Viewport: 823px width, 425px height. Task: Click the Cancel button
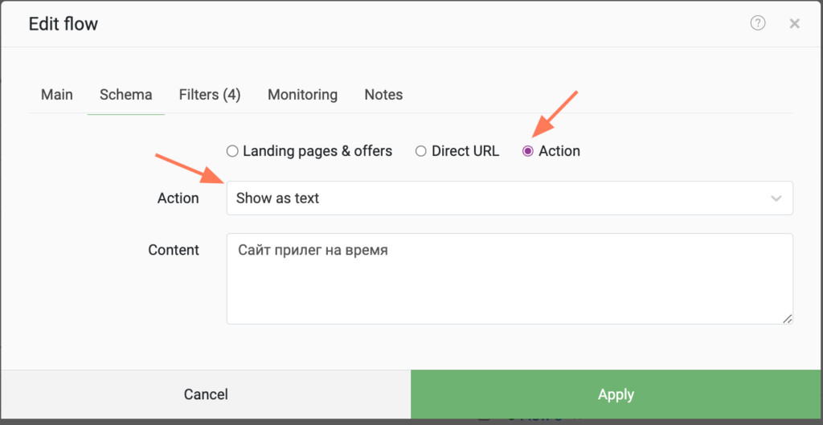(x=206, y=394)
